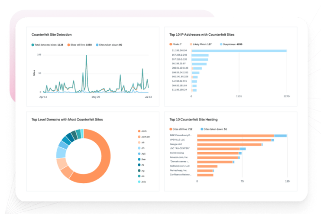
Task: Click the May 29 date axis label
Action: (96, 97)
